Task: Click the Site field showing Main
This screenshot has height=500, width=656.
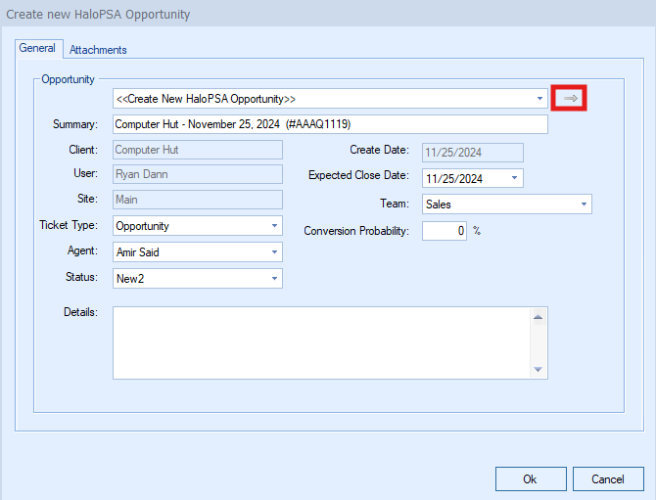Action: pyautogui.click(x=198, y=200)
